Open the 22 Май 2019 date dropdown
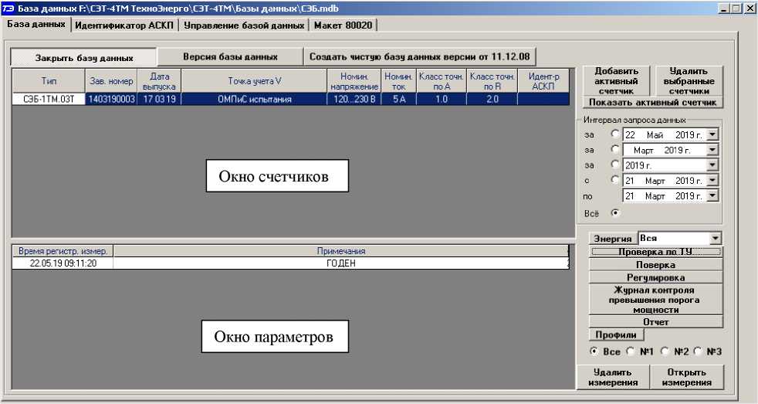This screenshot has width=758, height=404. point(712,134)
